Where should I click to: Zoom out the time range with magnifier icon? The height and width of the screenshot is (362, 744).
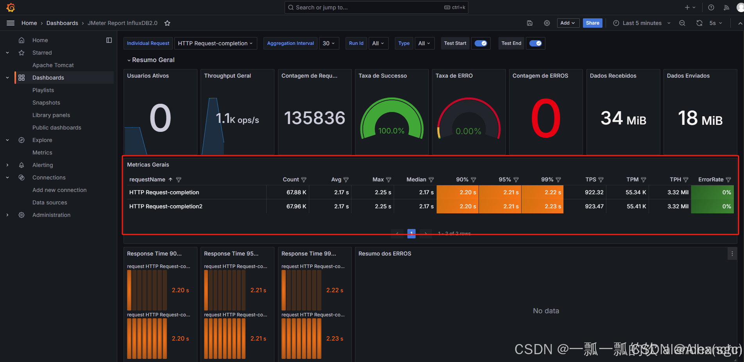(682, 23)
